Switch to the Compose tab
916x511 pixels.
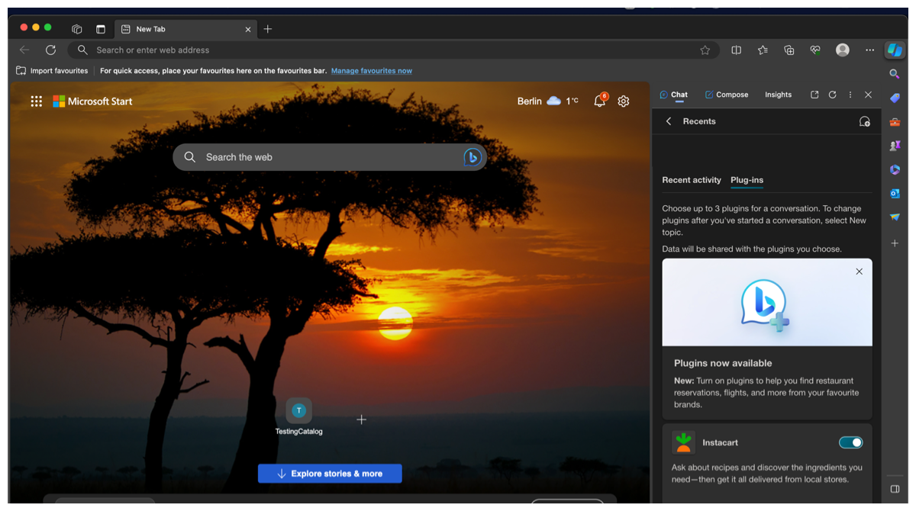726,95
